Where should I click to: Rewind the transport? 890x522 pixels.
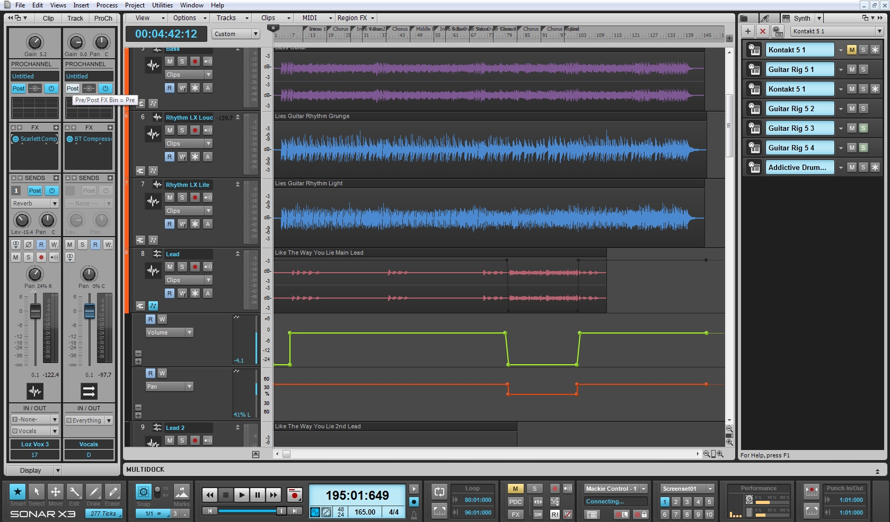210,495
